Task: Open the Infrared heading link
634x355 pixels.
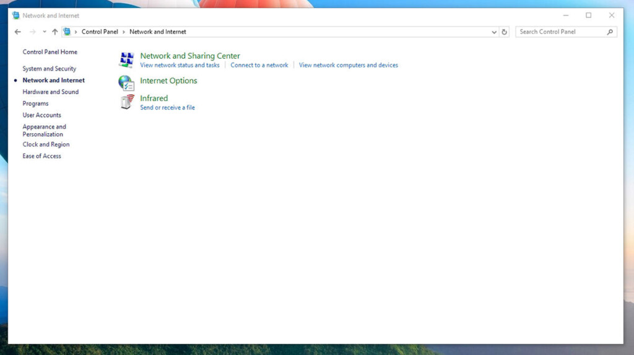Action: coord(154,98)
